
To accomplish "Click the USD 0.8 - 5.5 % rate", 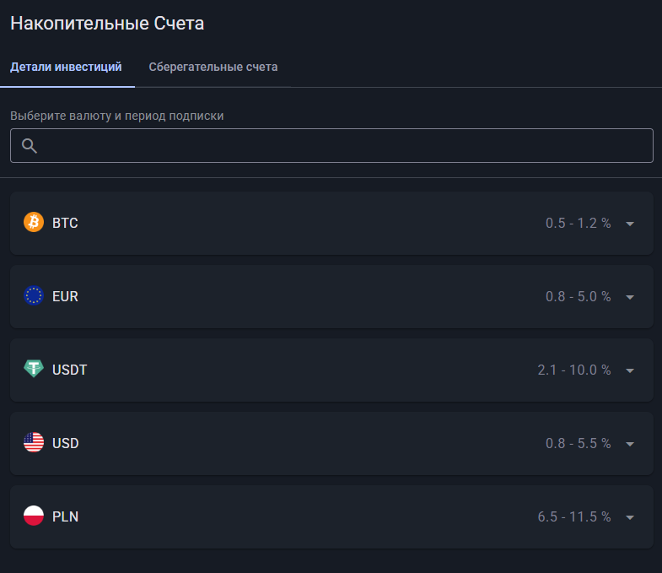I will tap(578, 443).
